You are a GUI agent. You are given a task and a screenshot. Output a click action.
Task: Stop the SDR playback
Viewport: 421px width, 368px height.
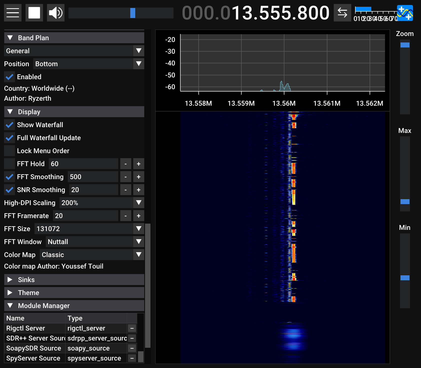click(34, 13)
